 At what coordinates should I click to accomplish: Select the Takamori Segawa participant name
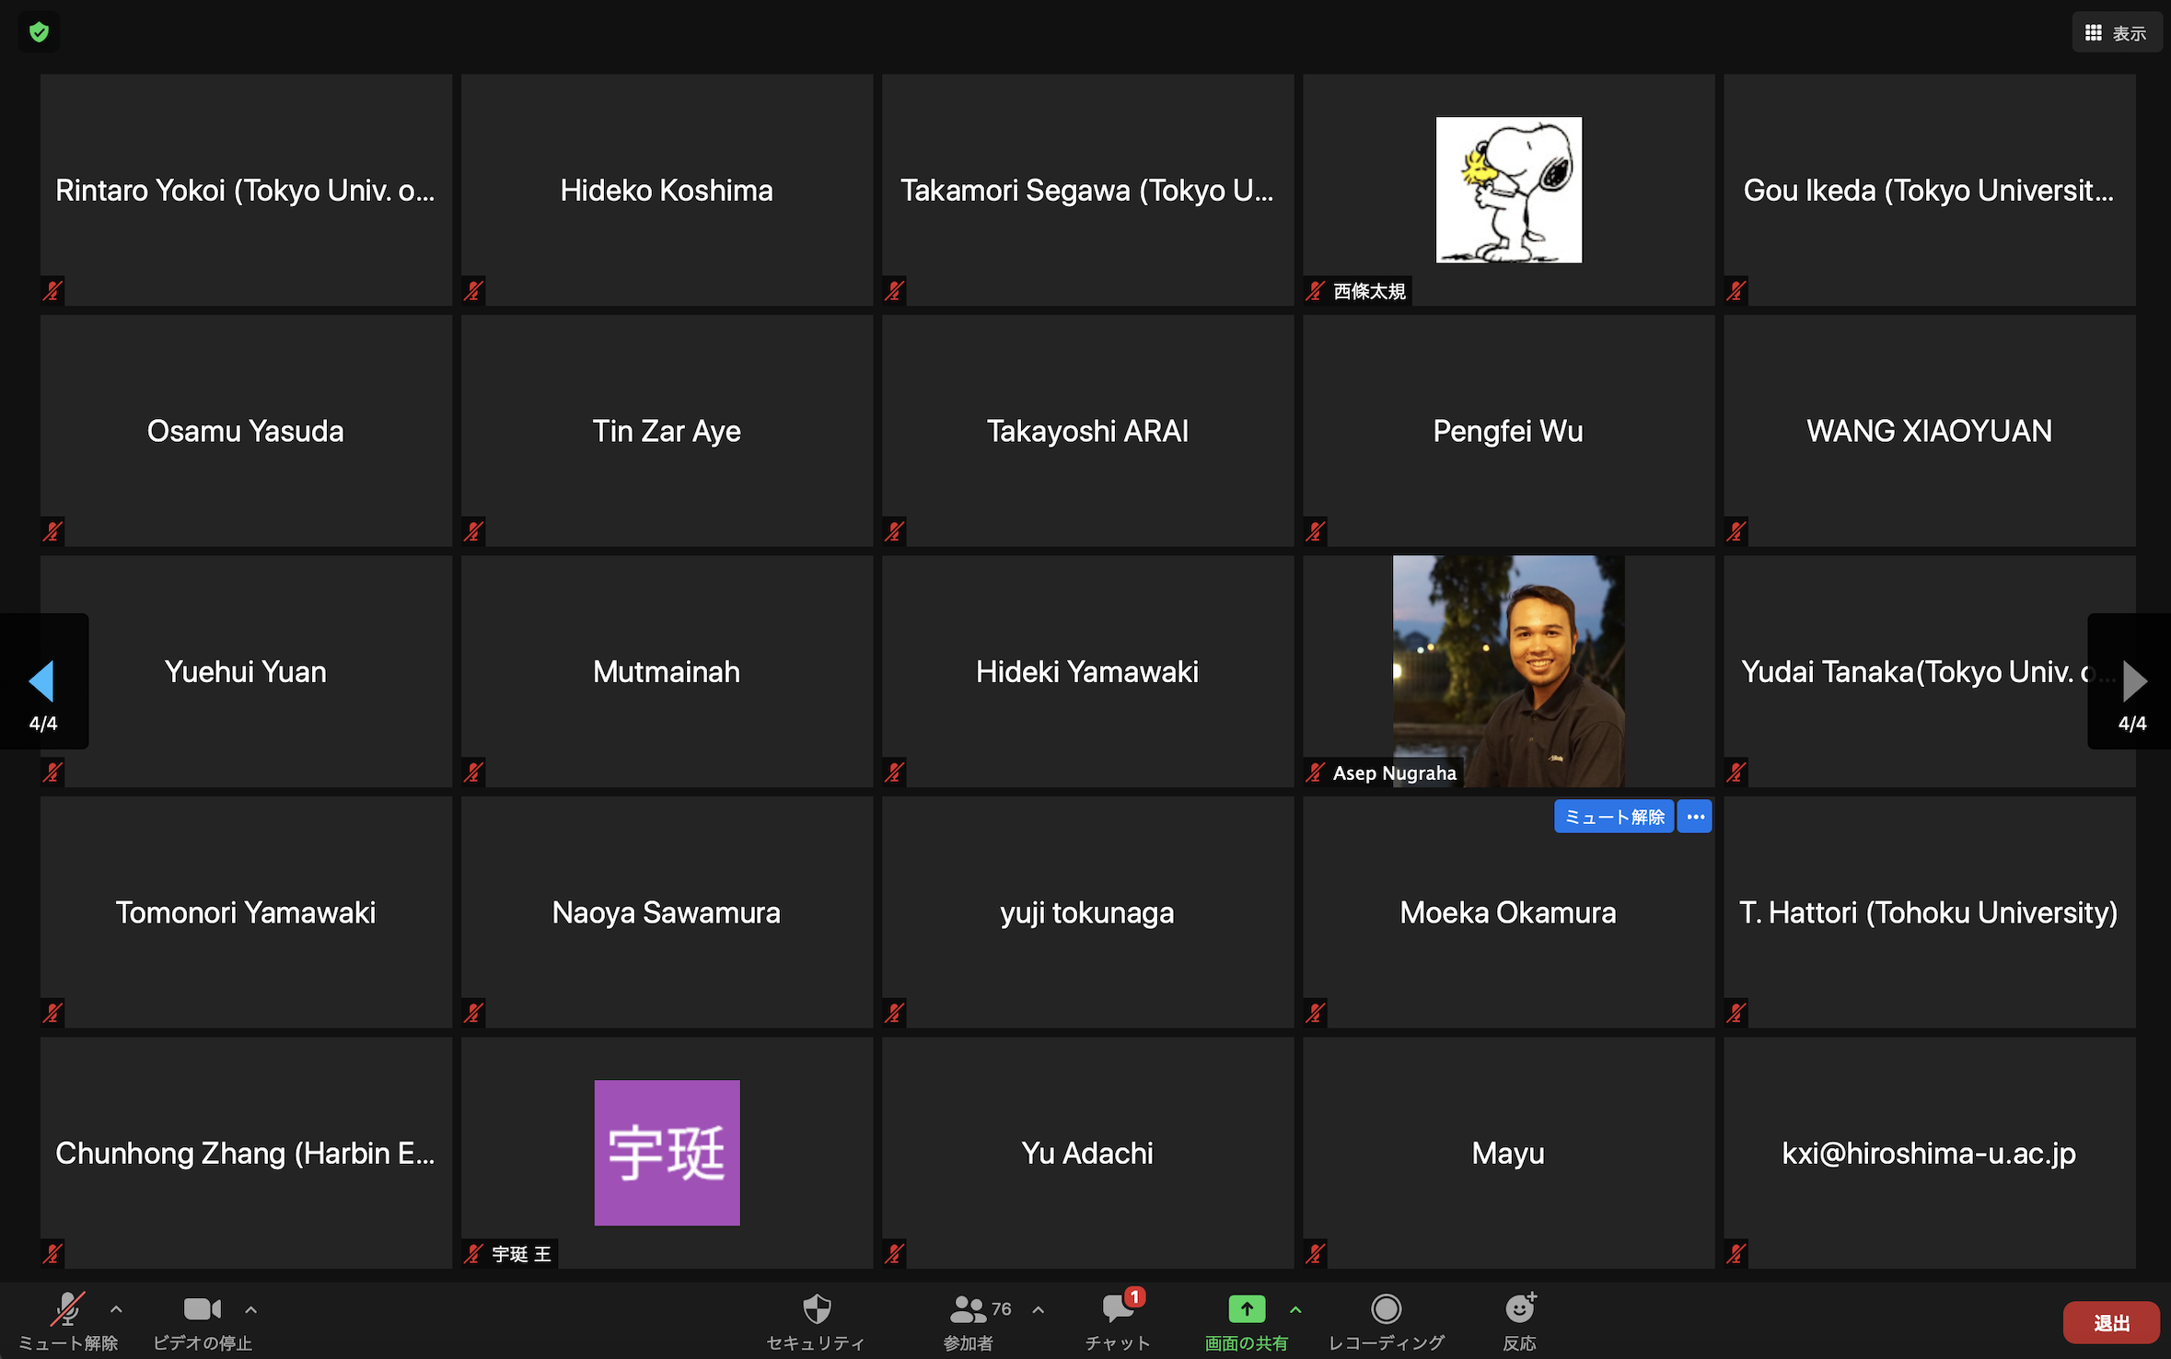click(x=1087, y=191)
